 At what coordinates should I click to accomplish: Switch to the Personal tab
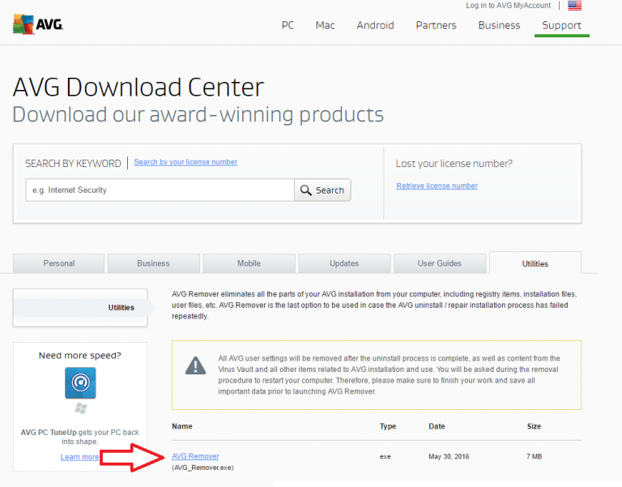58,263
